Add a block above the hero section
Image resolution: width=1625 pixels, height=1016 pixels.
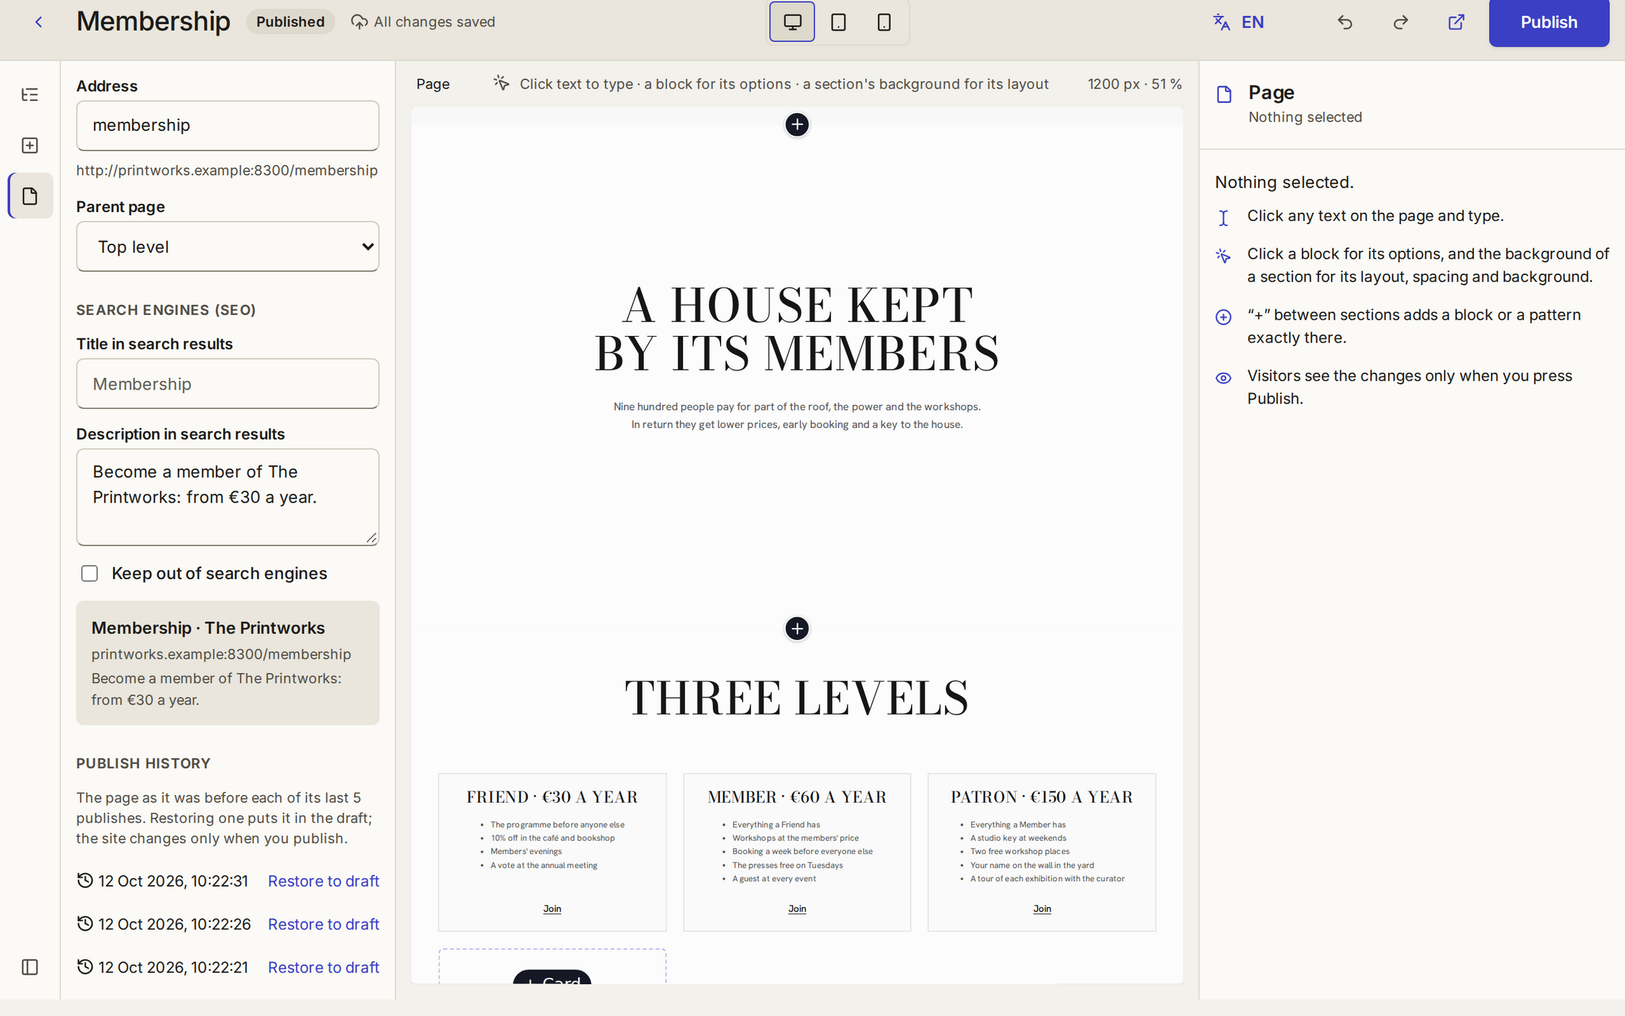point(797,125)
